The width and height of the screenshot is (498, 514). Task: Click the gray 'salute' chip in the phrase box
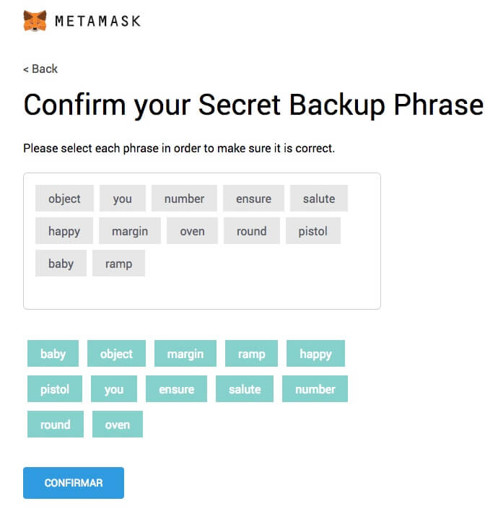319,199
